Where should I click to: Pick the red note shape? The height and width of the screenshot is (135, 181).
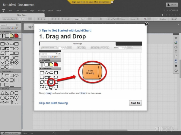(16, 35)
